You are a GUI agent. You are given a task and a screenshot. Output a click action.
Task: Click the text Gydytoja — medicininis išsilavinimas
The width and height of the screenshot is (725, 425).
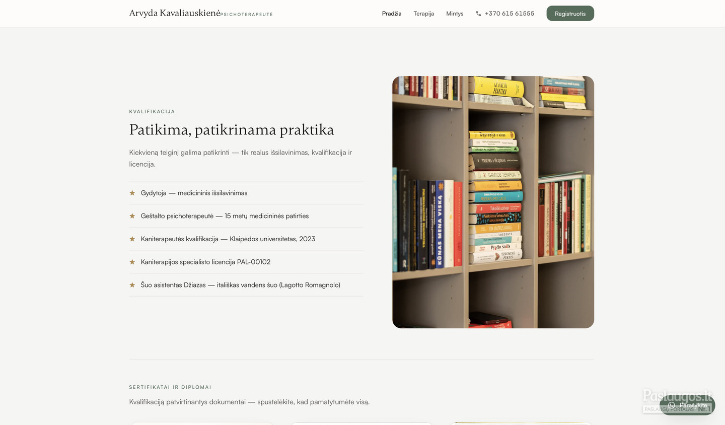[x=194, y=193]
